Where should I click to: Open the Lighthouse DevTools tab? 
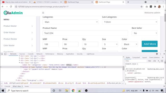tap(91, 54)
